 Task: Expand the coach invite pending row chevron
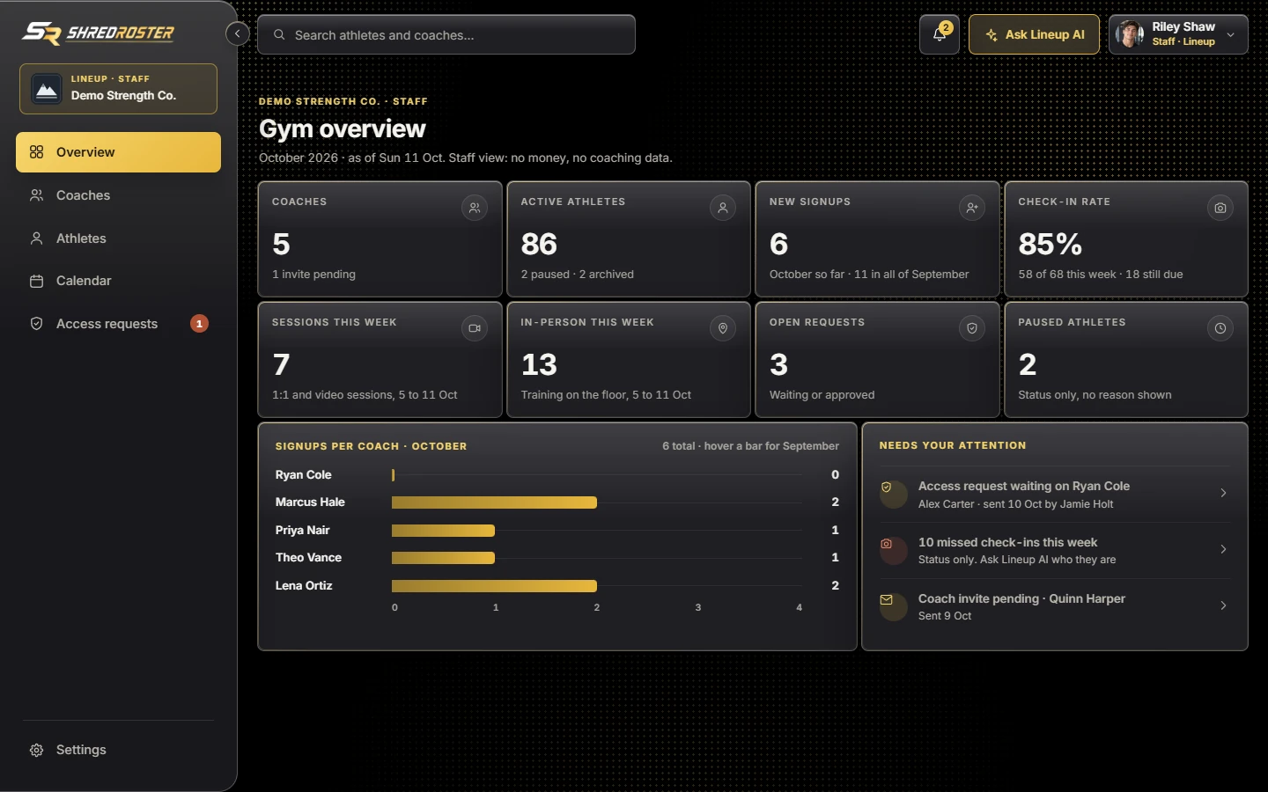(1223, 605)
